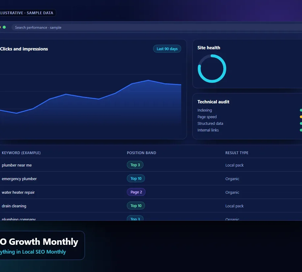
Task: Sort by Position Band column header
Action: click(x=141, y=153)
